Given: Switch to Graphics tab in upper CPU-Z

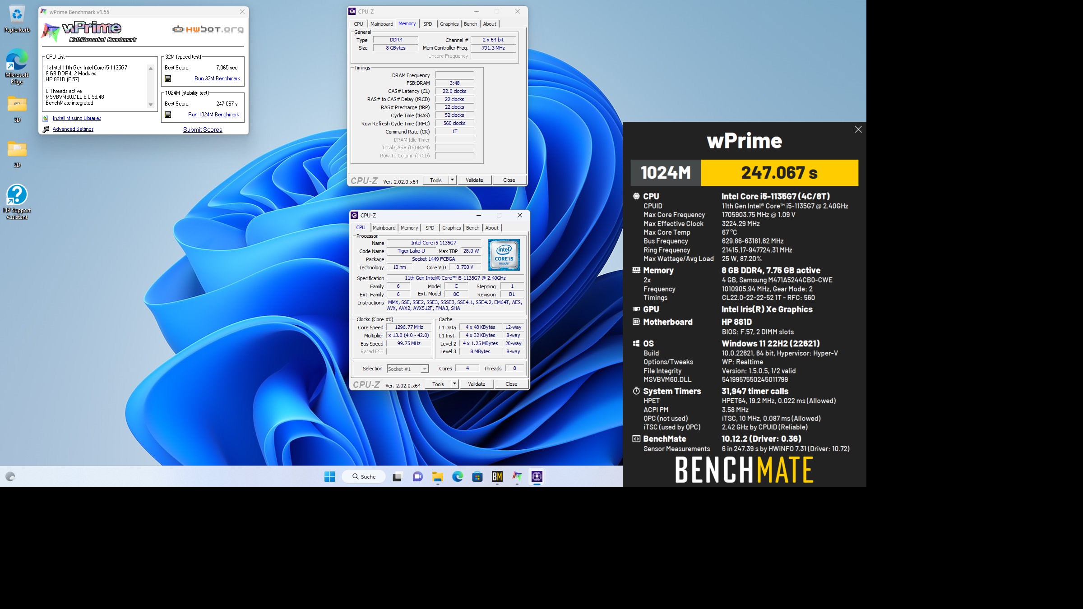Looking at the screenshot, I should [449, 24].
